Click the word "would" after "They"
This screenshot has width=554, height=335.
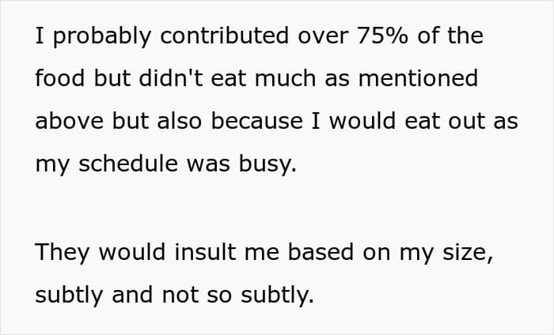pyautogui.click(x=132, y=252)
